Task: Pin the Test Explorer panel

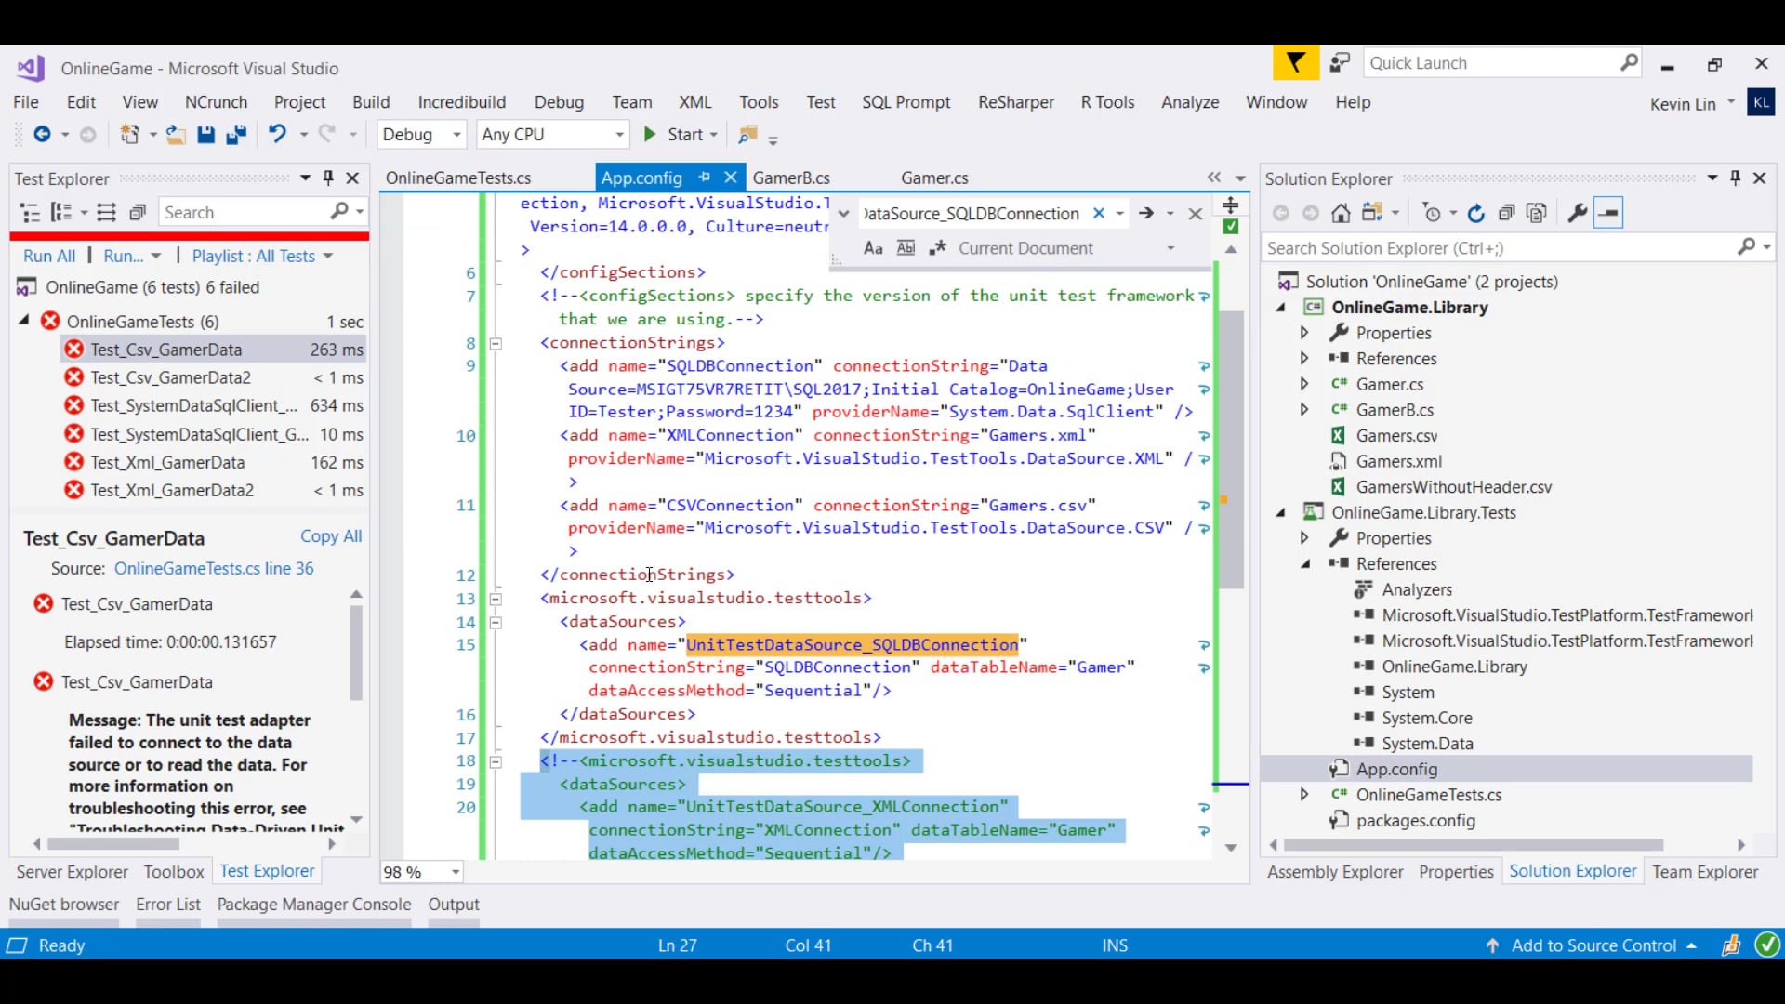Action: tap(327, 178)
